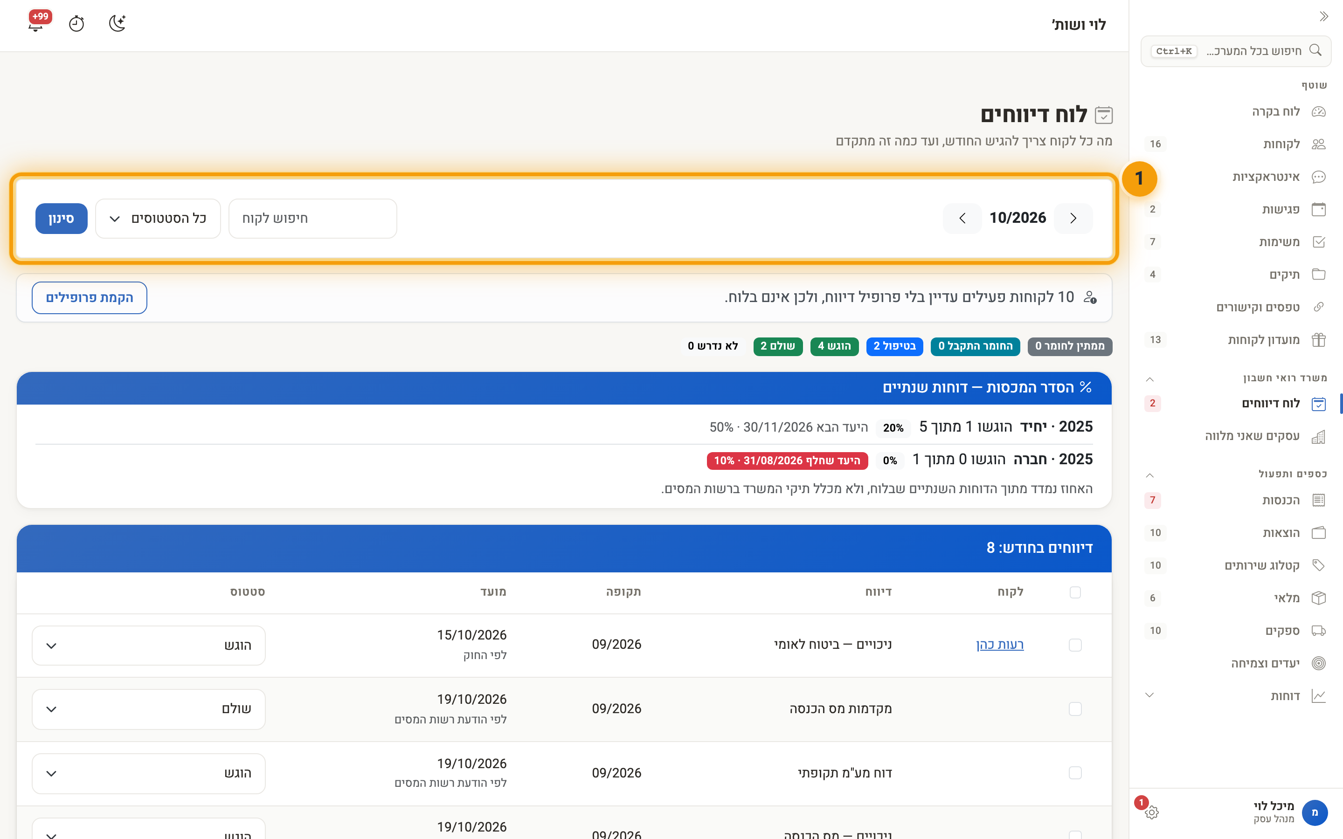Image resolution: width=1343 pixels, height=839 pixels.
Task: Open משימות menu item in sidebar
Action: pos(1235,242)
